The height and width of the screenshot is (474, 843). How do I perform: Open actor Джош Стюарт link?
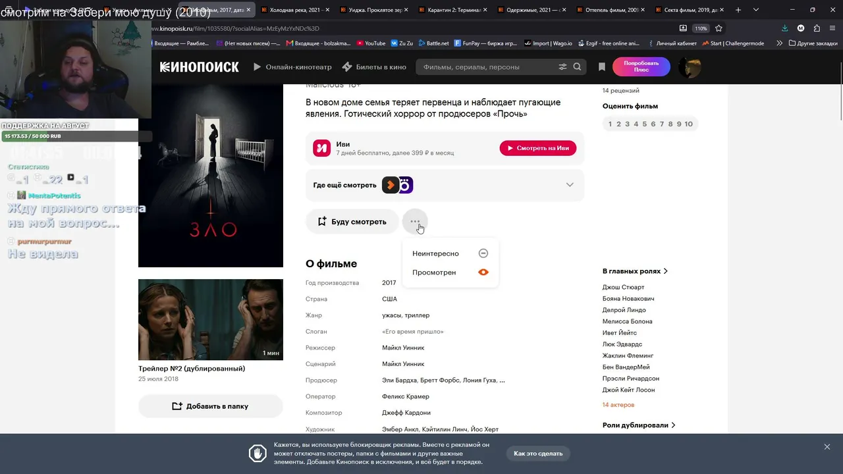pos(623,288)
